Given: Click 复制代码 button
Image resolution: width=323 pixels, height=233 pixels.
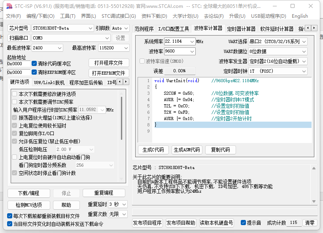Looking at the screenshot, I should 221,150.
